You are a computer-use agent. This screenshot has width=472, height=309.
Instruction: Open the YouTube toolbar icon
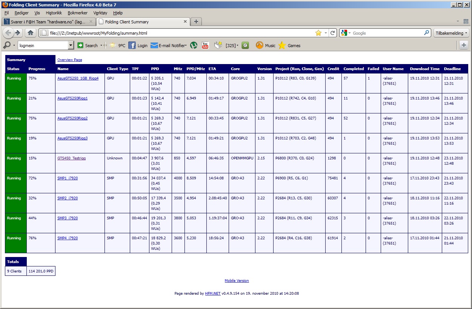(x=205, y=45)
